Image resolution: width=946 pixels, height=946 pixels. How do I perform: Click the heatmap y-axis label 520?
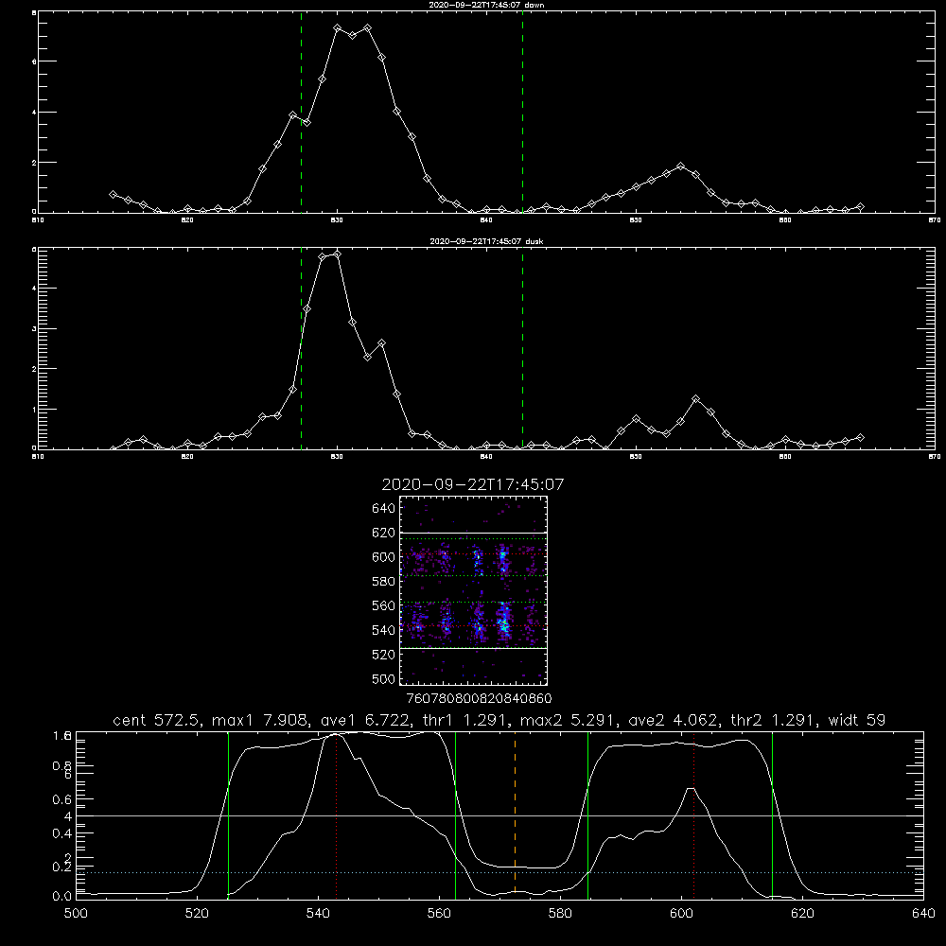(384, 655)
